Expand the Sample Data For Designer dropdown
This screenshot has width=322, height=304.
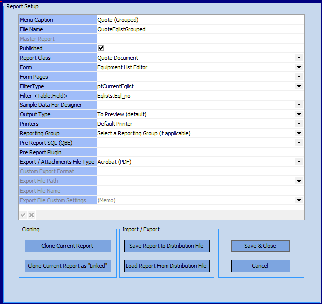[x=299, y=105]
